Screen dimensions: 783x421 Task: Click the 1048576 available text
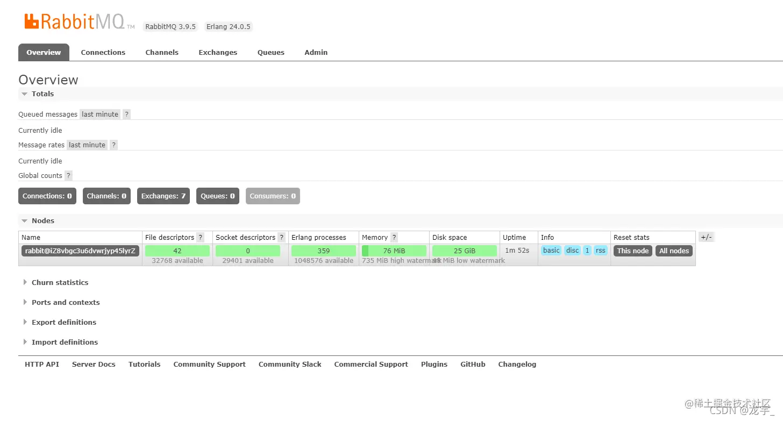pyautogui.click(x=324, y=261)
